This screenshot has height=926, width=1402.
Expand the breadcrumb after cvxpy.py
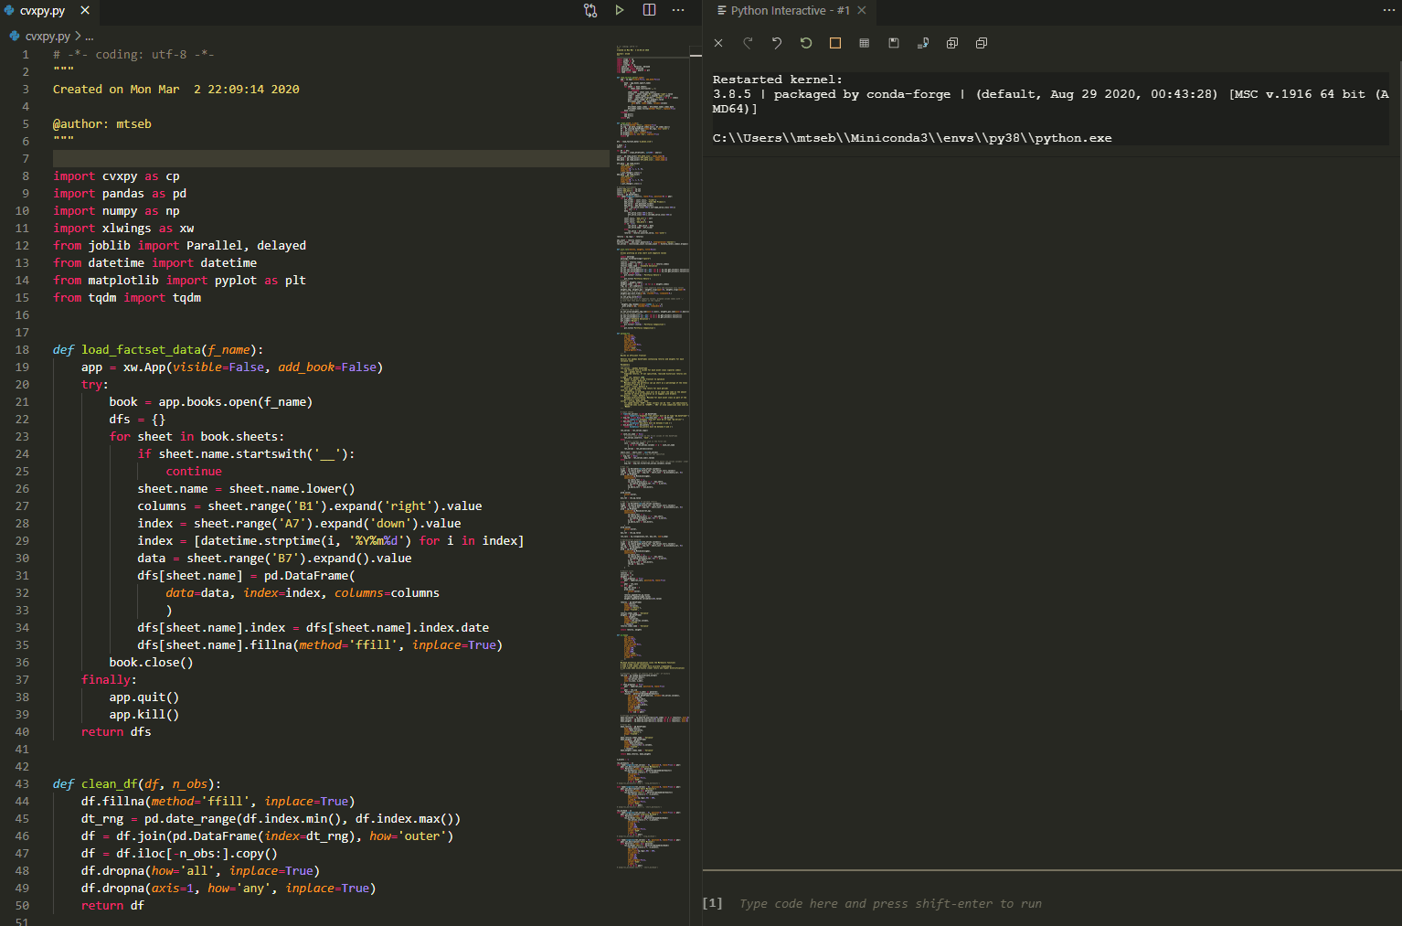coord(89,36)
